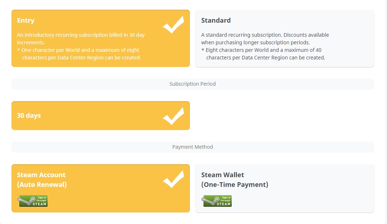Choose Steam Wallet (One-Time Payment) option

(x=284, y=188)
